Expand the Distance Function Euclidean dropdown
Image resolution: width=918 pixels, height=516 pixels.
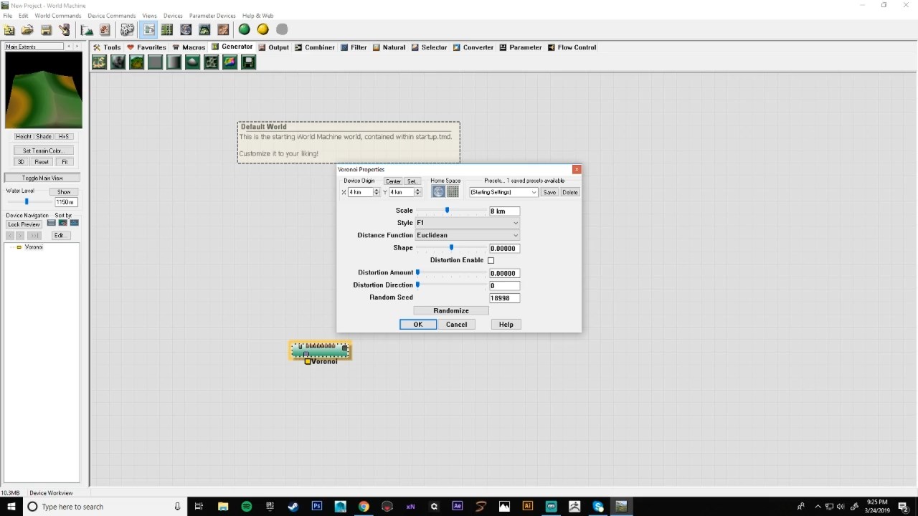click(x=467, y=235)
